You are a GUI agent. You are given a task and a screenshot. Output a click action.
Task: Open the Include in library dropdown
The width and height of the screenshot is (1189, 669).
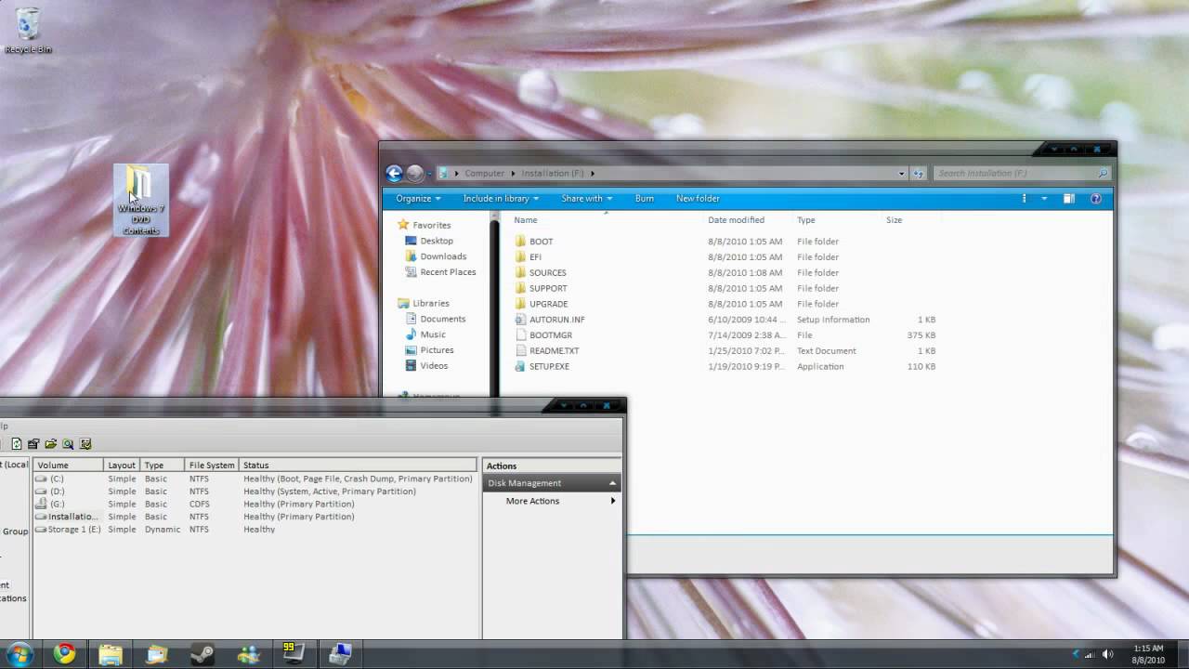(500, 199)
